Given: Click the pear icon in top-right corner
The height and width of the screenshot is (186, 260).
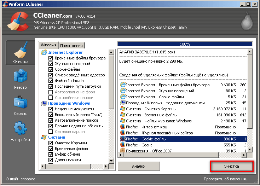Looking at the screenshot, I should point(247,22).
